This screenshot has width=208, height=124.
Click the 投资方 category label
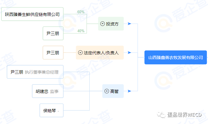pyautogui.click(x=112, y=24)
